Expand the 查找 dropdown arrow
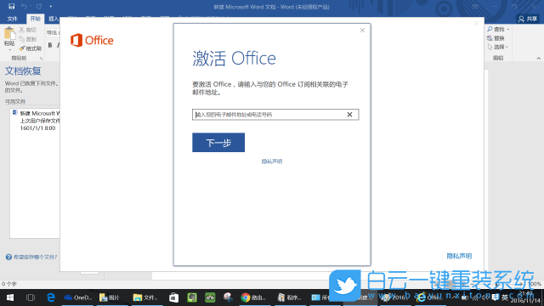Viewport: 544px width, 306px height. click(508, 30)
